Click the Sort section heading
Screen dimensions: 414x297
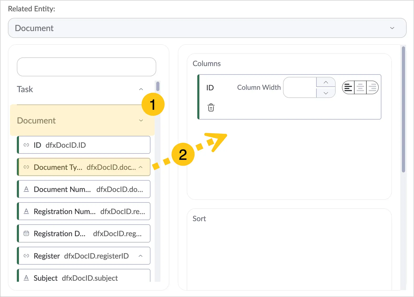pyautogui.click(x=199, y=219)
